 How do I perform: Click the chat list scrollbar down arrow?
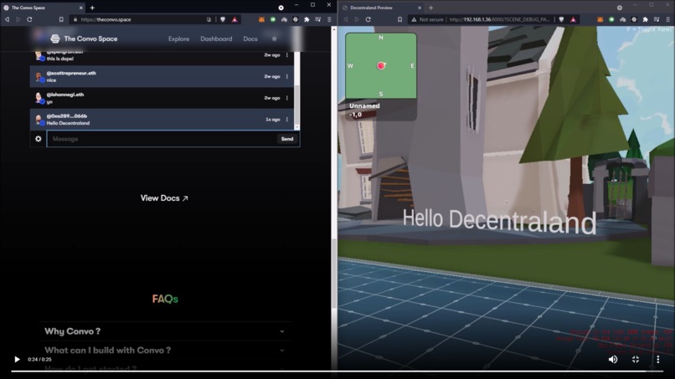coord(296,127)
